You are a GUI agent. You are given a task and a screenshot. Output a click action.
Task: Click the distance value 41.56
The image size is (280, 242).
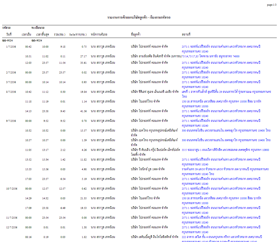click(83, 111)
